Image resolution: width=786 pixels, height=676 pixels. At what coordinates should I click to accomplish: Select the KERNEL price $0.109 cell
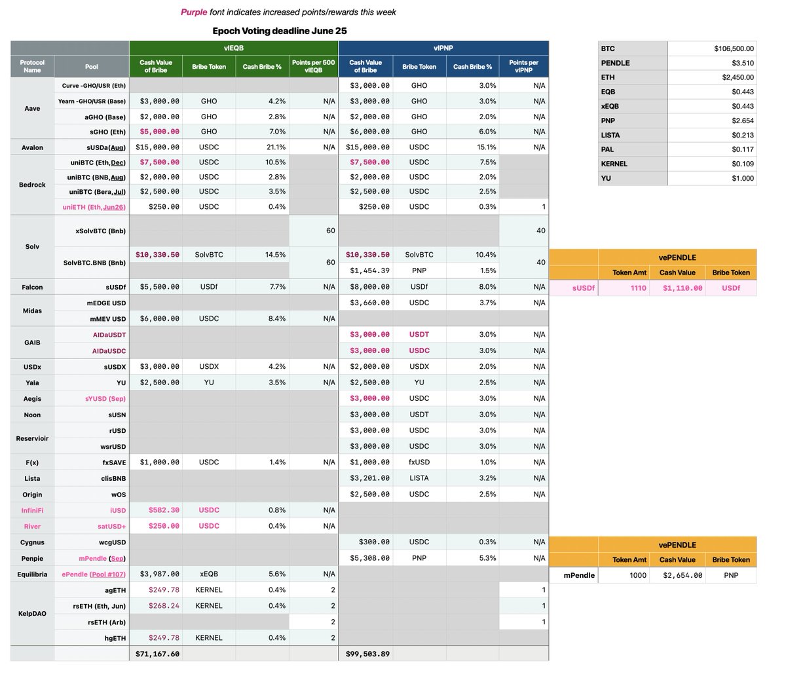[x=712, y=164]
